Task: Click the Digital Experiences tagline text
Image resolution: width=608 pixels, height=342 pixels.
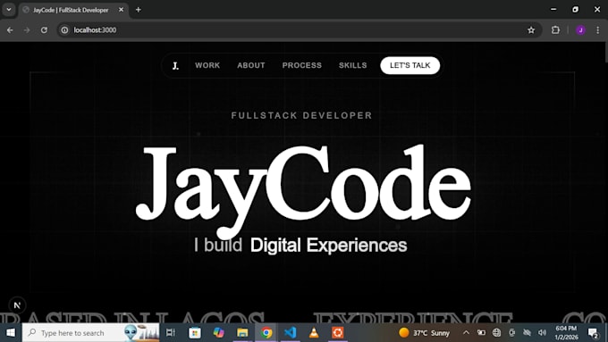Action: (x=328, y=246)
